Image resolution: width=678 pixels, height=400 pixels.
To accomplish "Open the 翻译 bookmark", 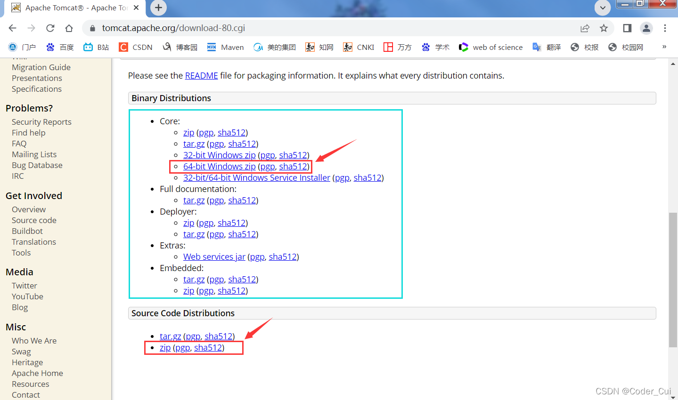I will [x=547, y=47].
